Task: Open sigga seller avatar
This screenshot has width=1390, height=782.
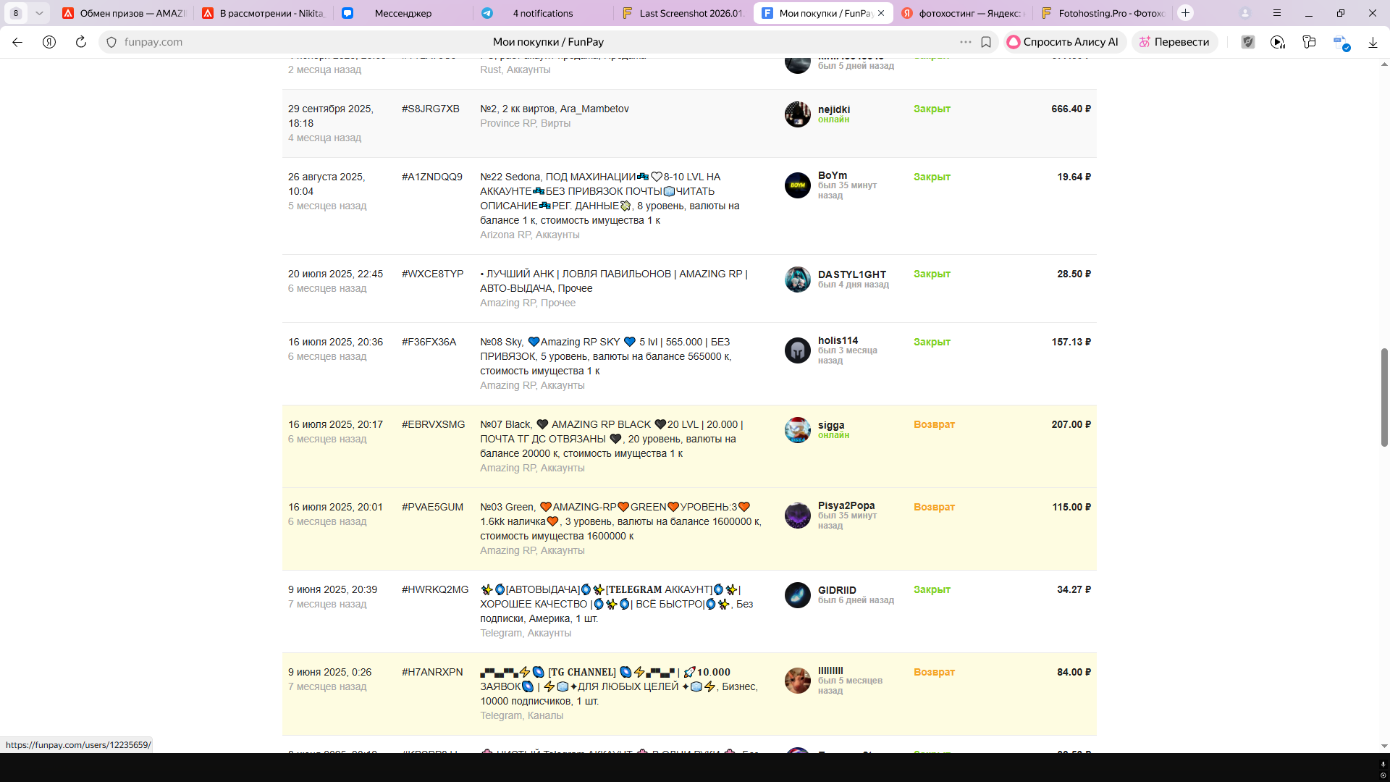Action: coord(797,430)
